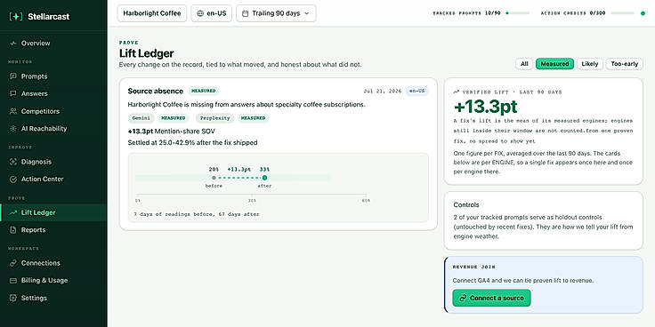Click the Connect a source button

(491, 299)
